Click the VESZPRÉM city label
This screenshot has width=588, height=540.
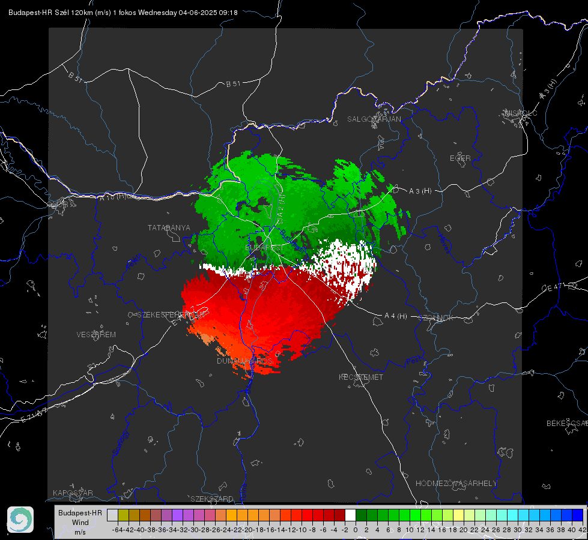coord(96,334)
